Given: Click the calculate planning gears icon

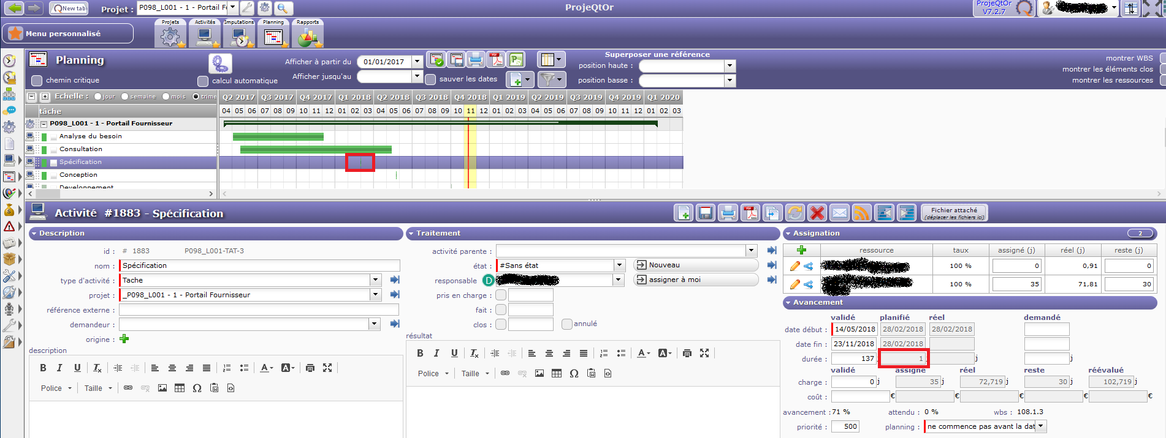Looking at the screenshot, I should pyautogui.click(x=220, y=63).
